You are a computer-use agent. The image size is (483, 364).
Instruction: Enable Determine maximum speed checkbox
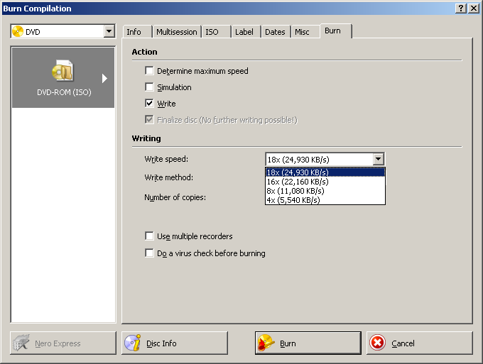tap(149, 71)
